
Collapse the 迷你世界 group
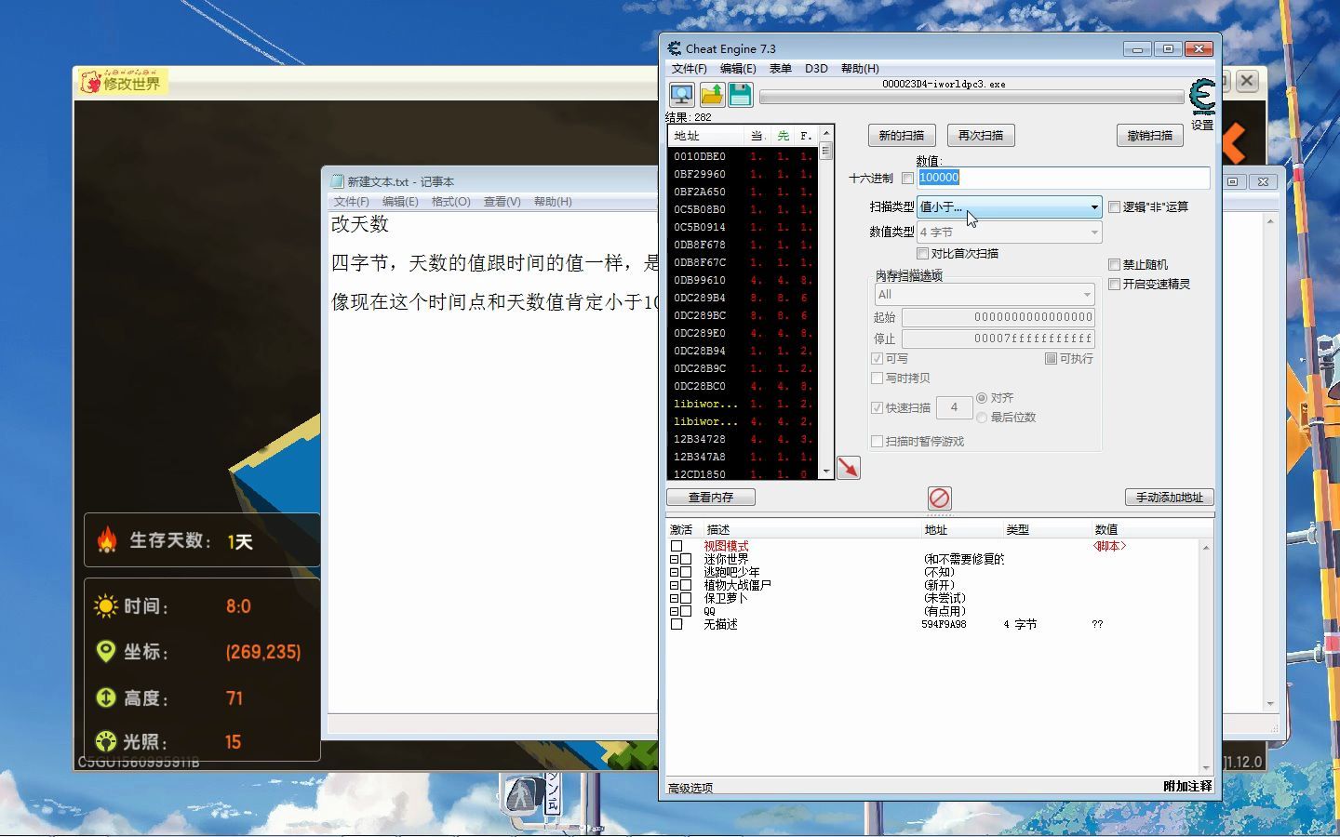tap(674, 559)
